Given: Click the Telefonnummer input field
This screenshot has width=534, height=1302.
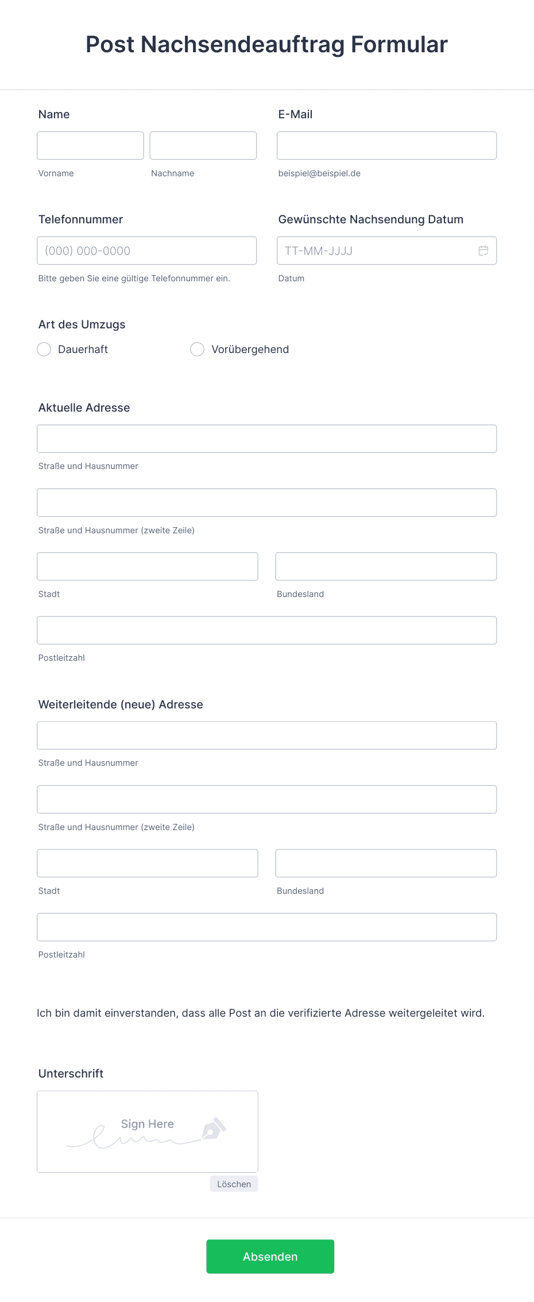Looking at the screenshot, I should coord(147,251).
